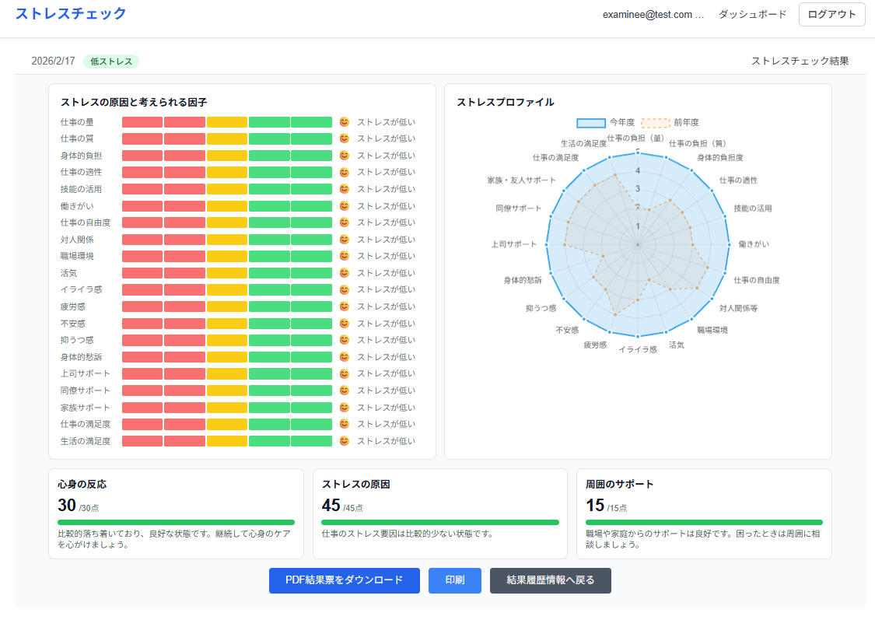Click the 低ストレス status badge

(x=111, y=61)
